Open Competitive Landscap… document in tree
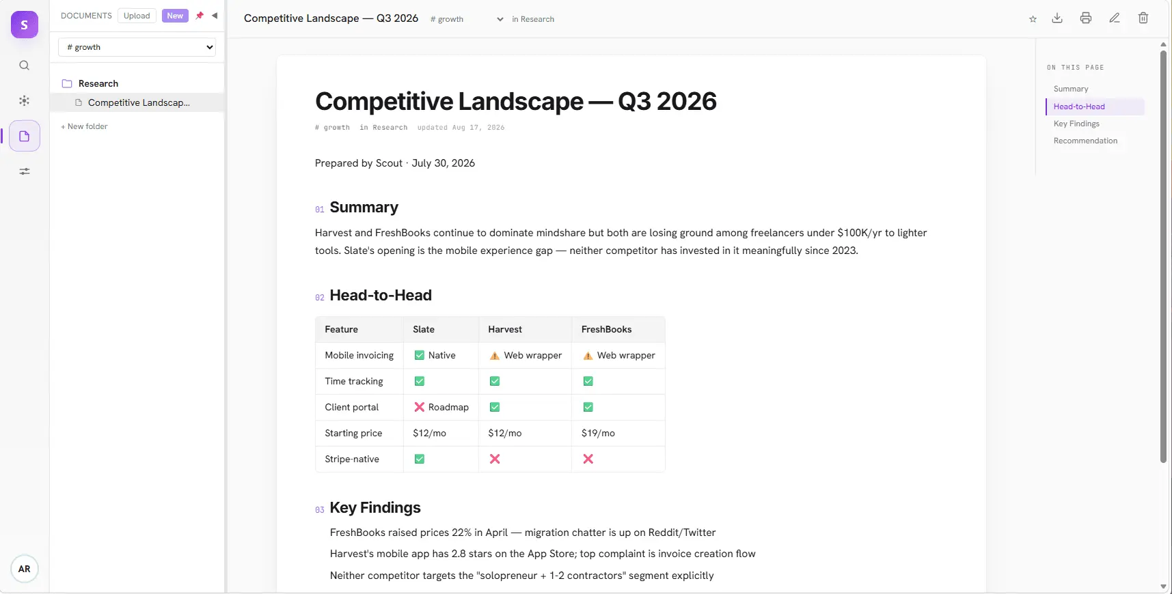Screen dimensions: 1172x594 pos(137,102)
